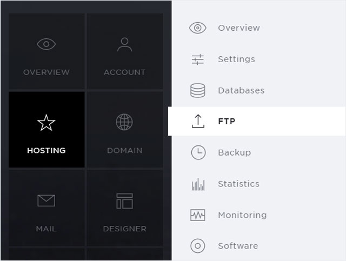The height and width of the screenshot is (261, 346).
Task: Click the person icon in the Account tile
Action: pos(125,44)
